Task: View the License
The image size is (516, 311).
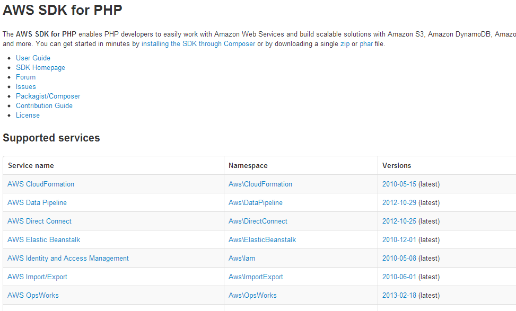Action: [28, 115]
